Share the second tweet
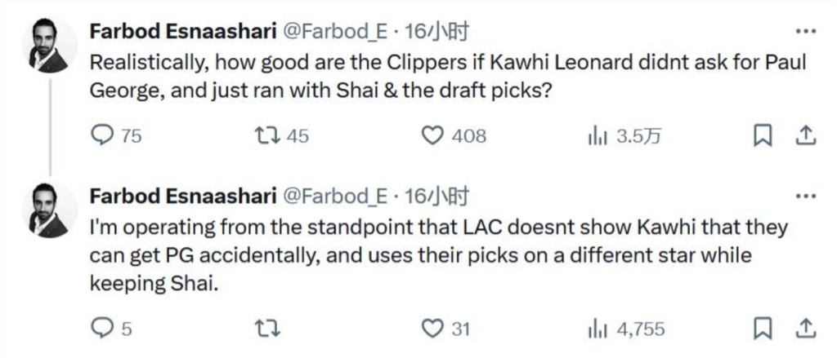The width and height of the screenshot is (837, 358). click(x=805, y=329)
